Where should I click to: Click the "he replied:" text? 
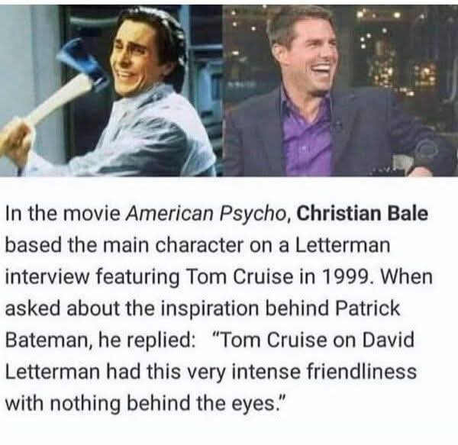tap(147, 340)
